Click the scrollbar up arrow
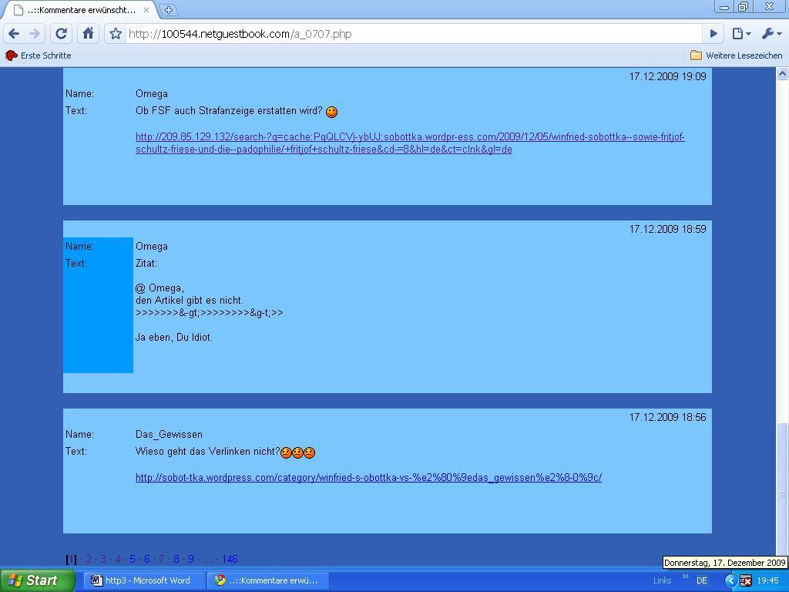789x592 pixels. pos(782,74)
